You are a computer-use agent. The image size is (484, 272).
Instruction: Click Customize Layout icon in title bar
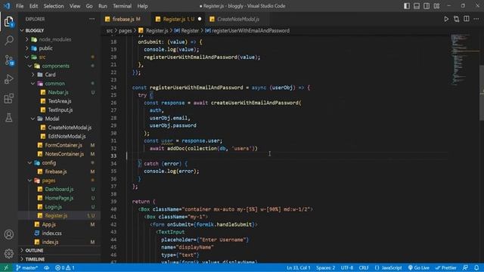436,6
